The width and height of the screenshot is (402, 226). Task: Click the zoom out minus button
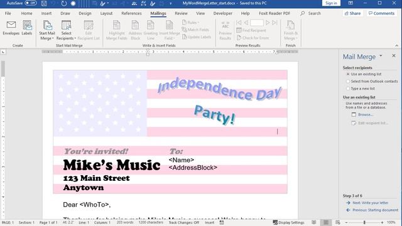click(x=346, y=222)
